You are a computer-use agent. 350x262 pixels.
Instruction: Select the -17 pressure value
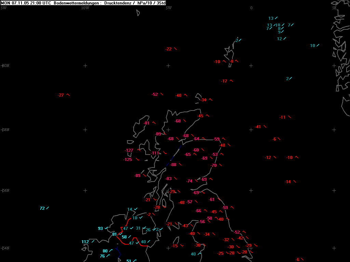[x=224, y=81]
